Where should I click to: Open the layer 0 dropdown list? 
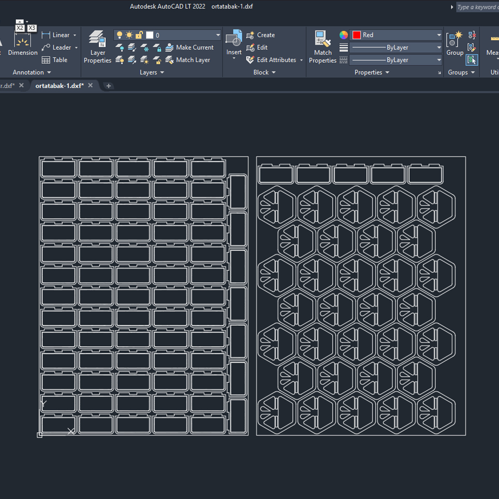tap(218, 35)
